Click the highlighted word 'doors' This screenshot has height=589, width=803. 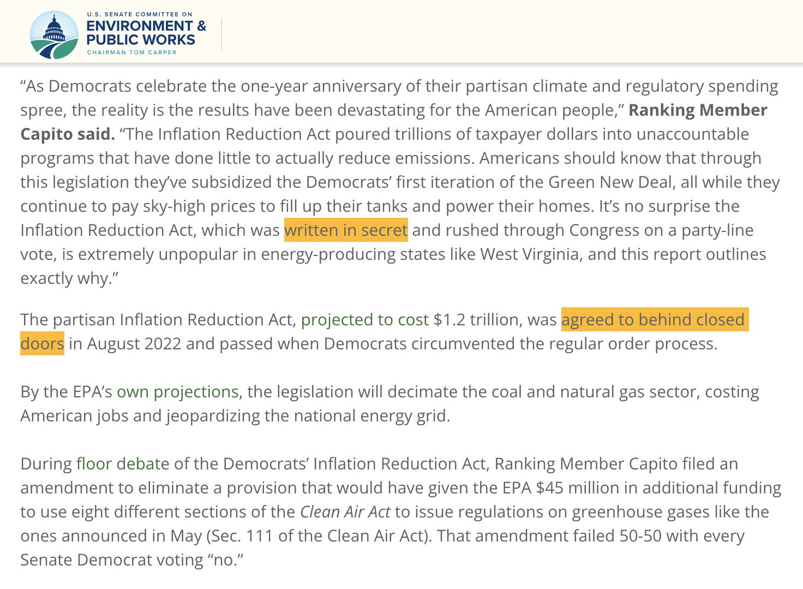[42, 344]
